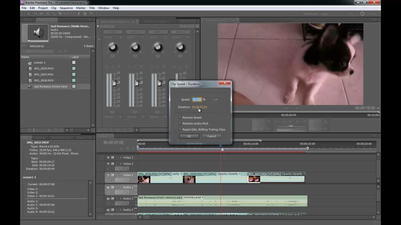Click the first audio mixer volume fader

coord(114,82)
